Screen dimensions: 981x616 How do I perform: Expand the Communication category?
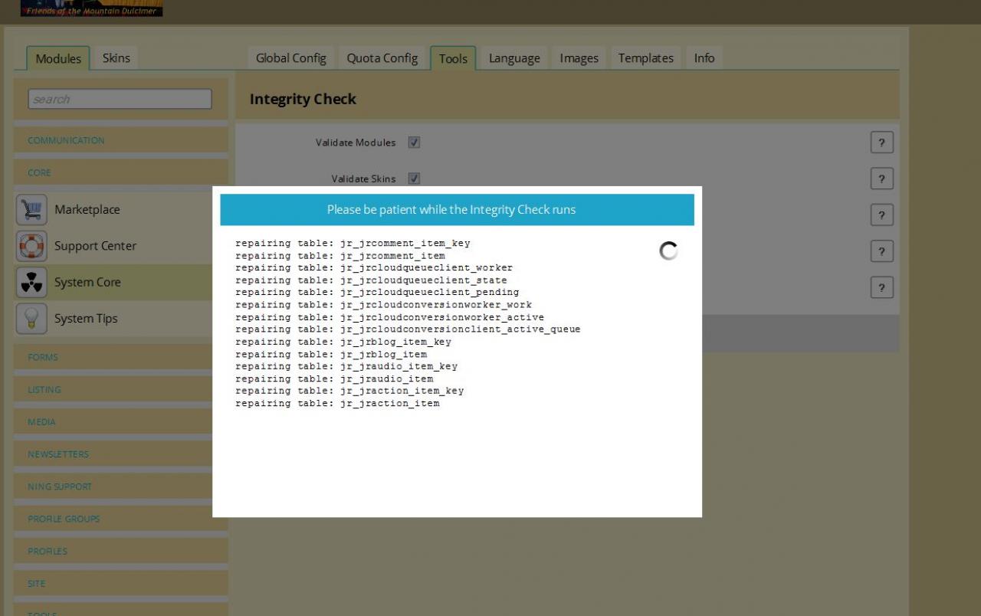click(66, 140)
